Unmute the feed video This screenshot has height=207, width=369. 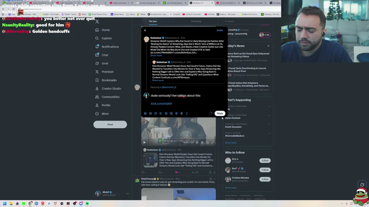[197, 143]
